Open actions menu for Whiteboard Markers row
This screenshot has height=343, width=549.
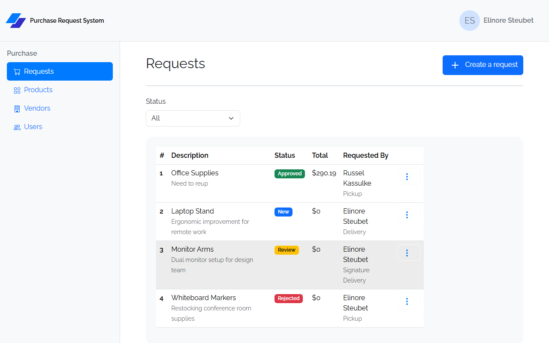pos(408,301)
